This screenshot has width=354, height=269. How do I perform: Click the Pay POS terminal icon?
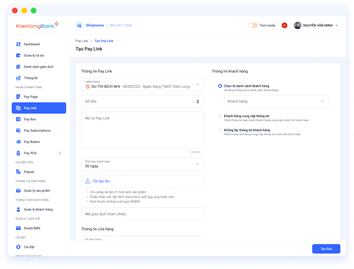pyautogui.click(x=18, y=153)
